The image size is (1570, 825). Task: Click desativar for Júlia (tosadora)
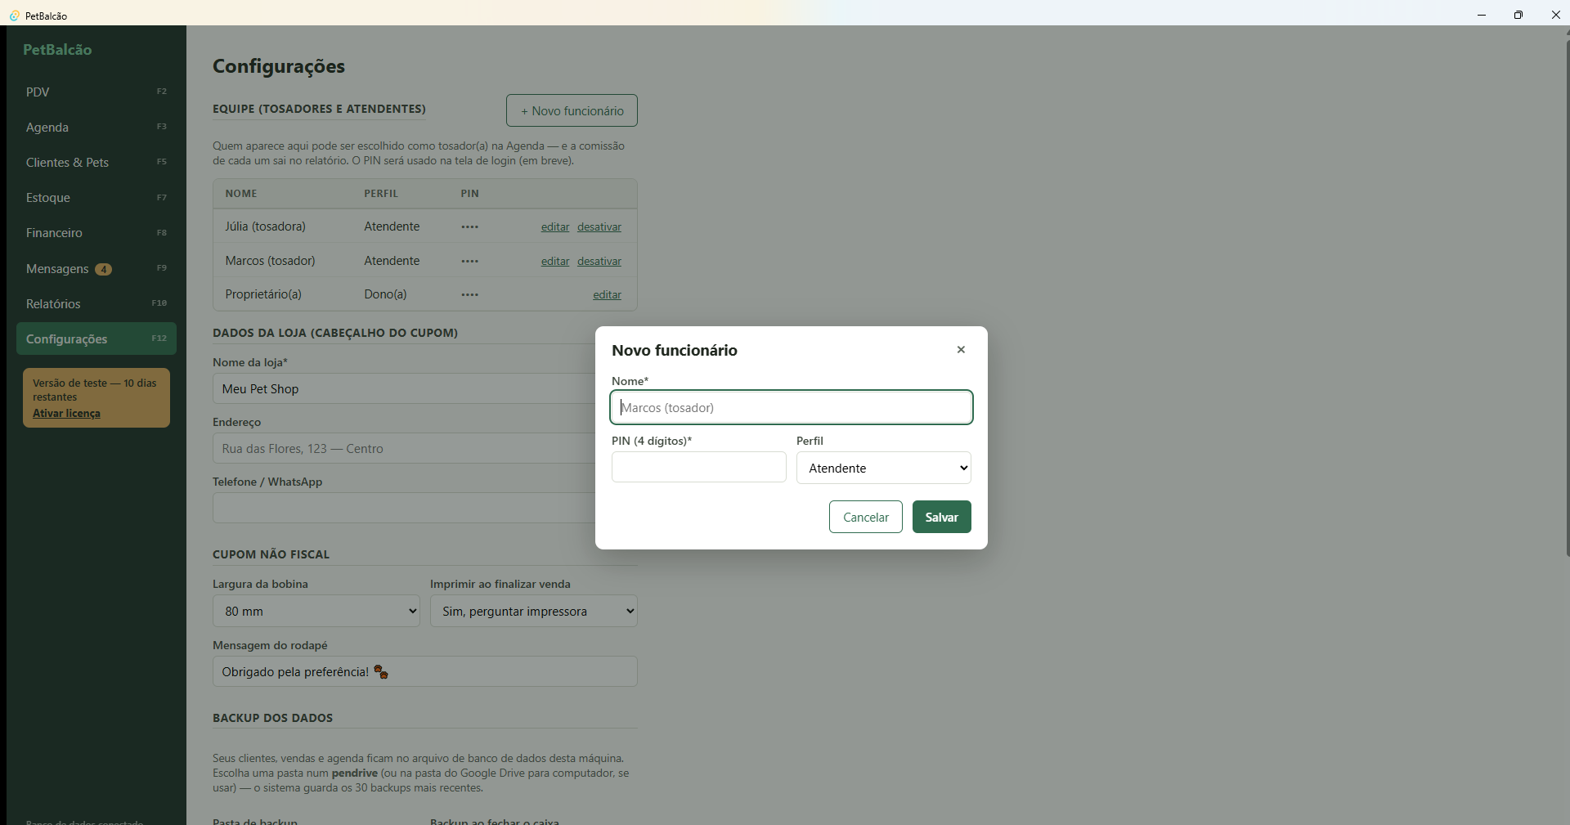[599, 226]
